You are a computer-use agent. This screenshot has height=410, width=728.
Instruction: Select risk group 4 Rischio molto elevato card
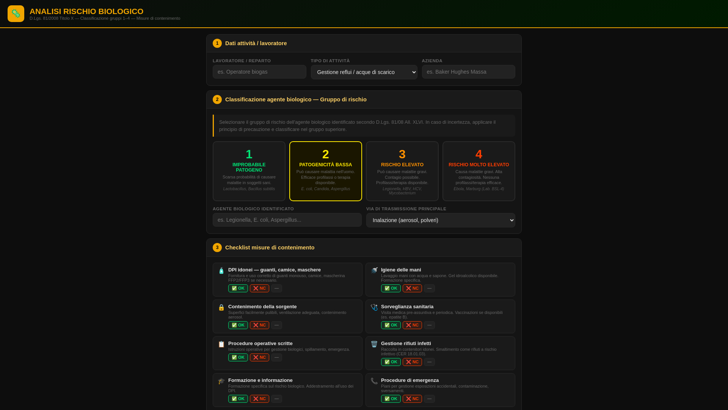point(479,171)
